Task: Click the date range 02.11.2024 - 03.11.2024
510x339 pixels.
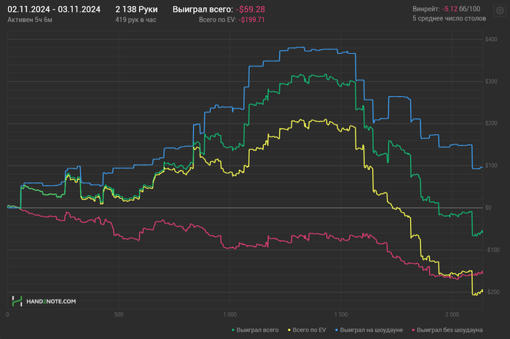Action: tap(54, 9)
